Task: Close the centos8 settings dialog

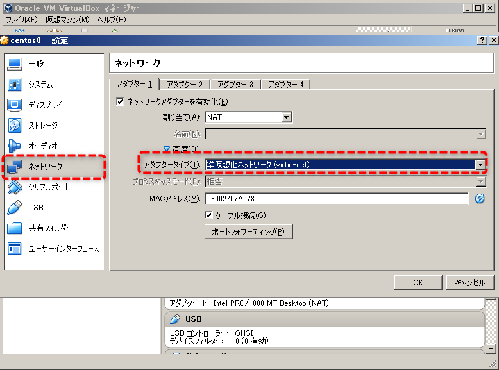Action: [493, 40]
